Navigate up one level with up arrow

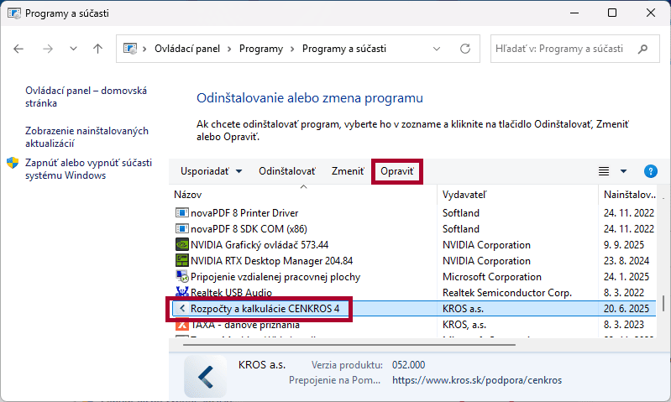point(97,49)
